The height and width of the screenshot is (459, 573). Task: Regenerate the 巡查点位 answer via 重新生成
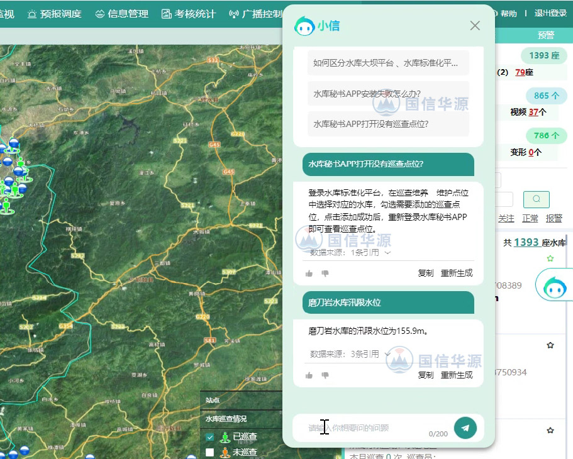(457, 273)
